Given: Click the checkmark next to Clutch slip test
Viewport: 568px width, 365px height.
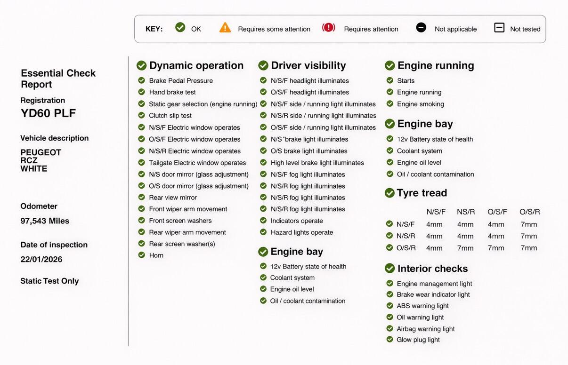Looking at the screenshot, I should pos(141,115).
